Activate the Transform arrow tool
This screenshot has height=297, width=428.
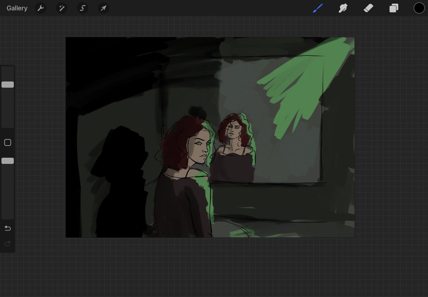point(103,8)
